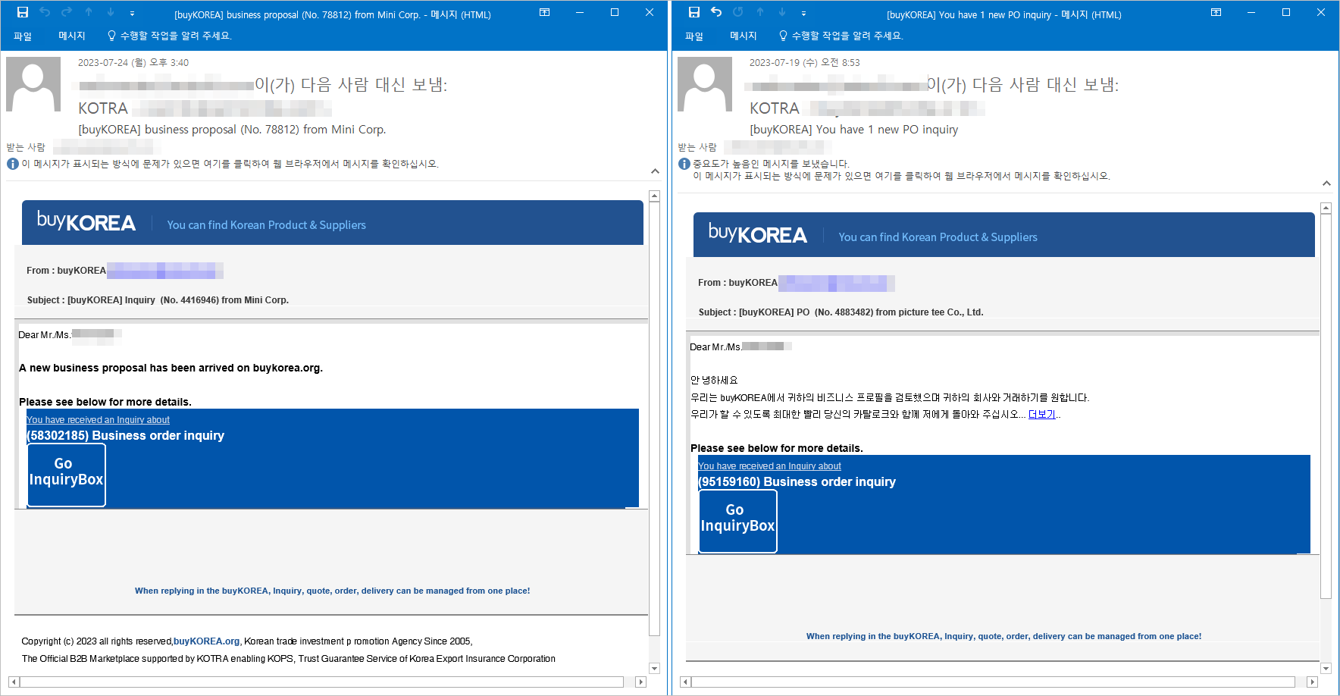Viewport: 1340px width, 696px height.
Task: Click Go InquiryBox button in left email
Action: [67, 475]
